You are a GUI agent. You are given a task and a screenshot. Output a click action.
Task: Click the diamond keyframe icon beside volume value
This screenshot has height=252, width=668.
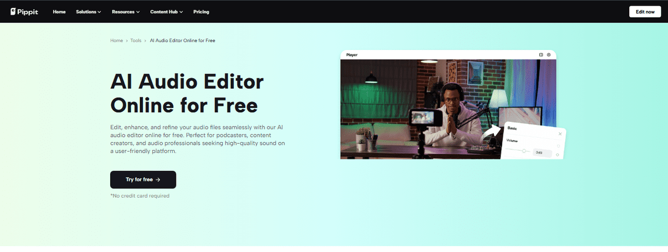pos(557,155)
